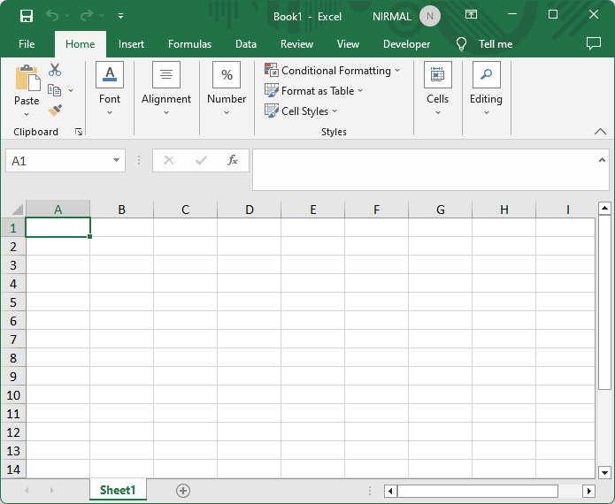Select row 14 header
615x504 pixels.
[13, 470]
